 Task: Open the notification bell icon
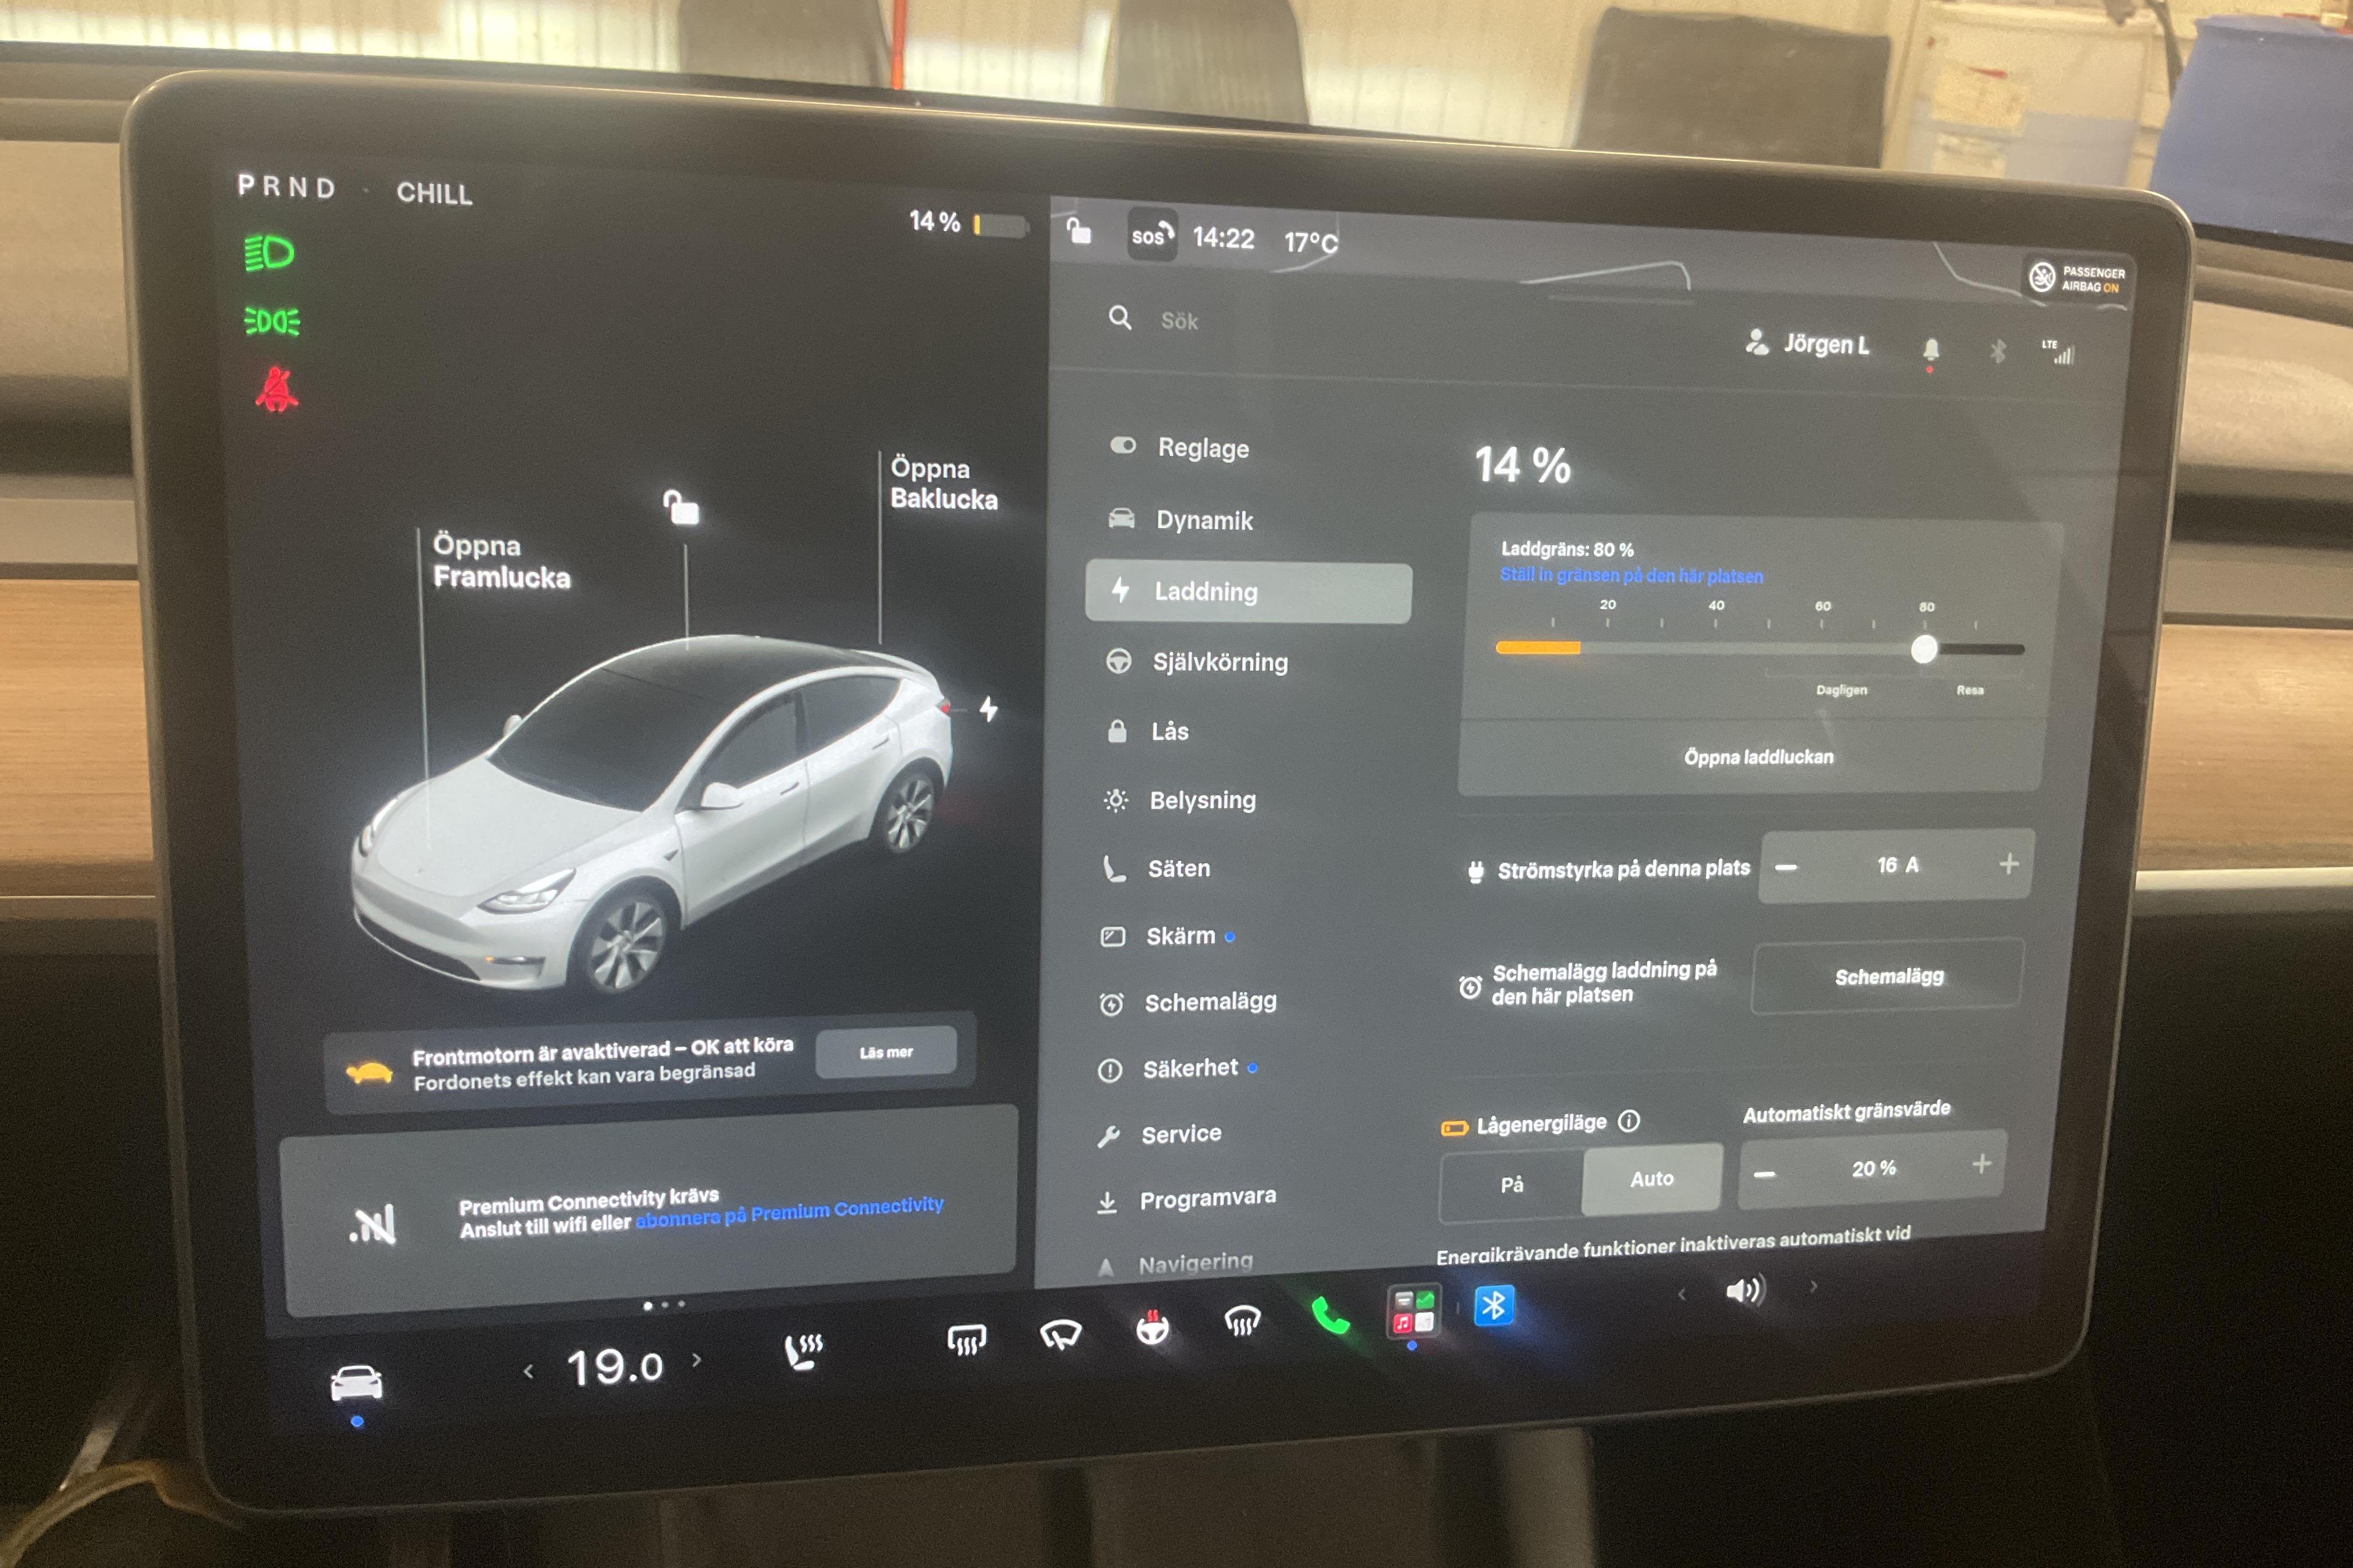(x=1931, y=349)
